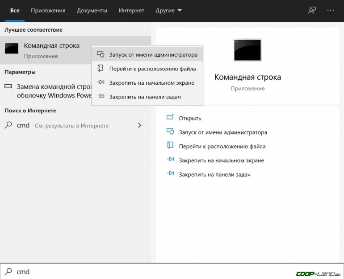Screen dimensions: 344x279
Task: Click the pin icon for 'Закрепить на панели задач' in right pane
Action: coord(170,174)
